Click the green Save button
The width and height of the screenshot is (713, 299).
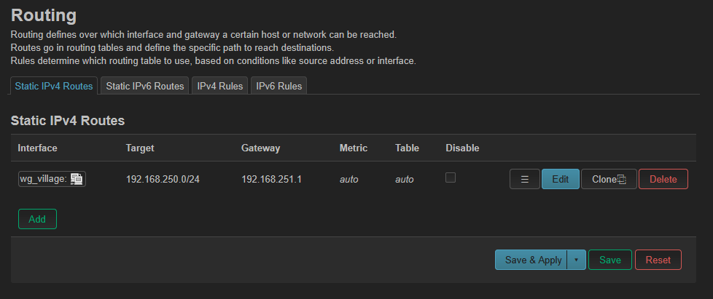(609, 260)
